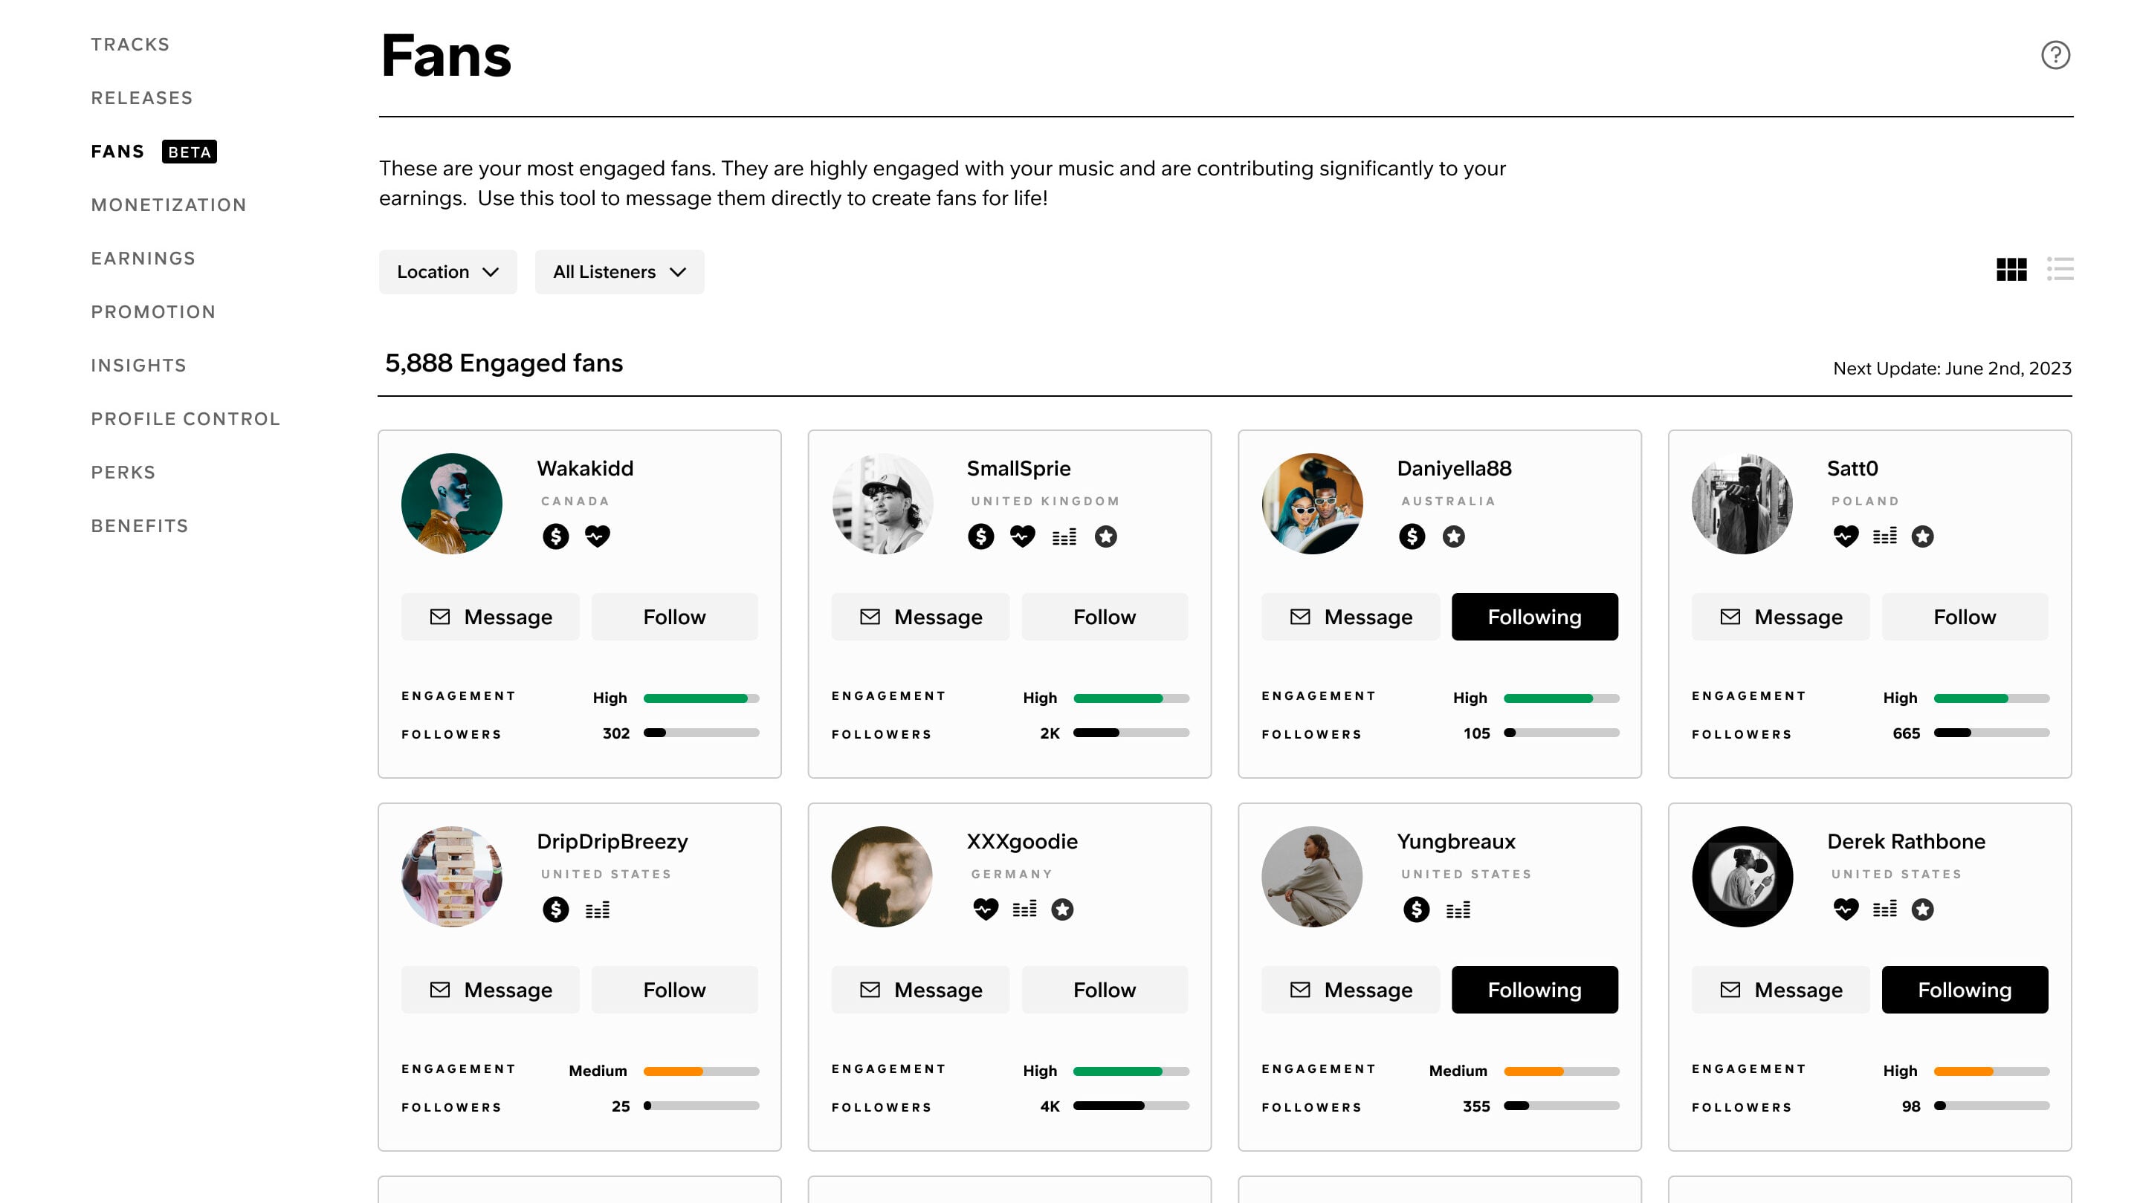Toggle Following state for Yungbreaux
Viewport: 2140px width, 1203px height.
pos(1534,990)
